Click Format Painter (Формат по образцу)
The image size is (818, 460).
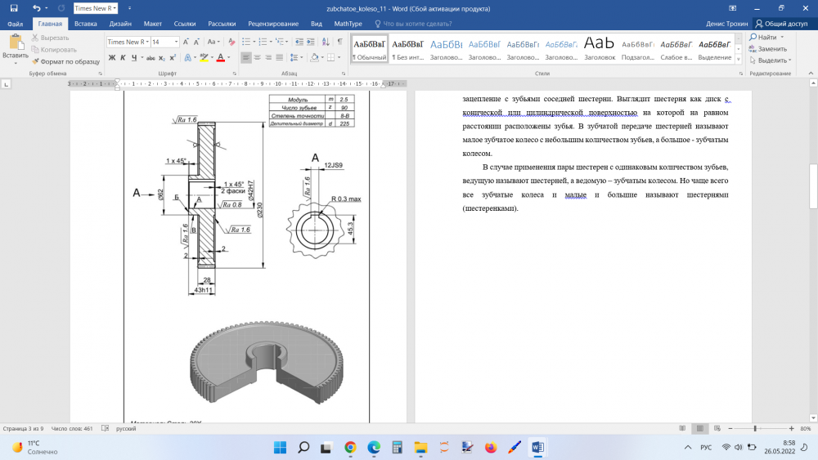pos(65,61)
